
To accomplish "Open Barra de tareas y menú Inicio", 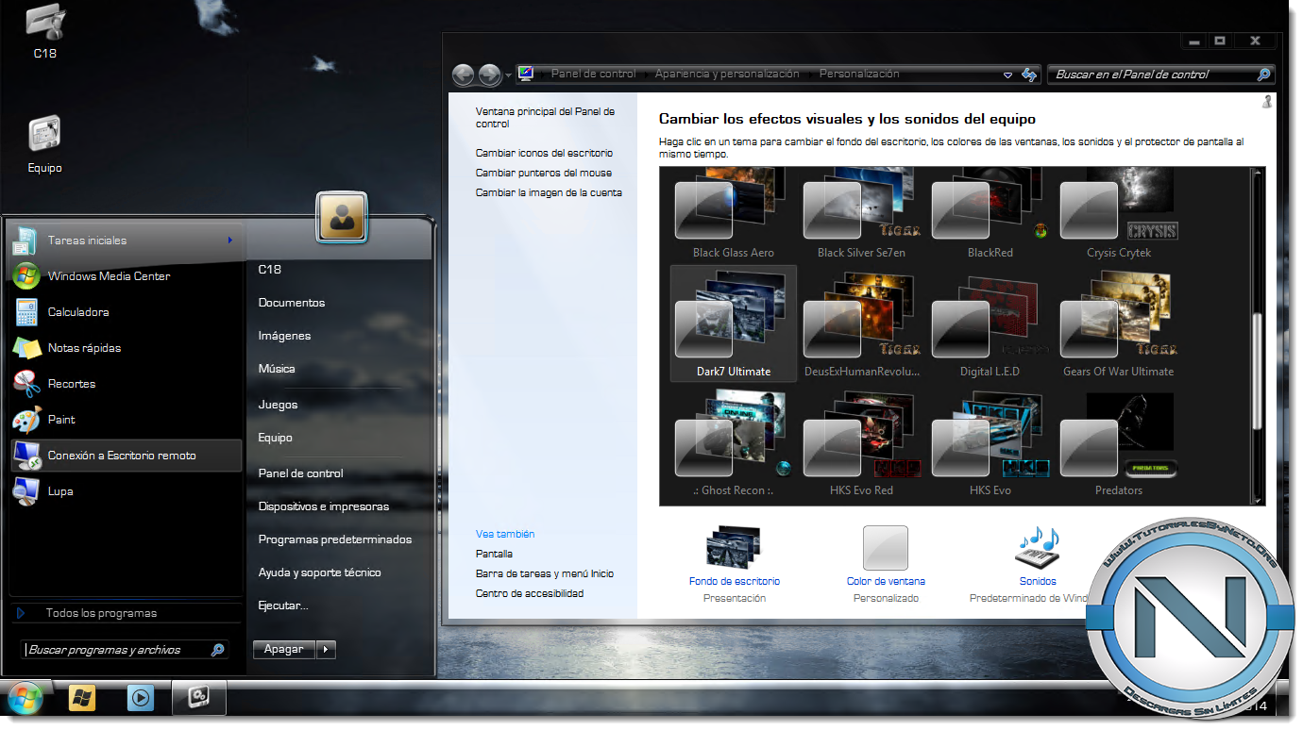I will (545, 573).
